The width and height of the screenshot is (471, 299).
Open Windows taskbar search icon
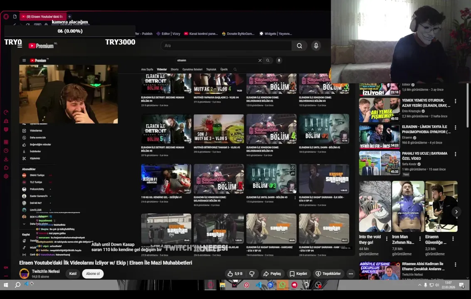(17, 285)
